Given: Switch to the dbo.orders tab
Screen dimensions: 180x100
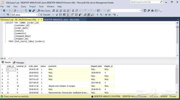Looking at the screenshot, I should pyautogui.click(x=62, y=20).
